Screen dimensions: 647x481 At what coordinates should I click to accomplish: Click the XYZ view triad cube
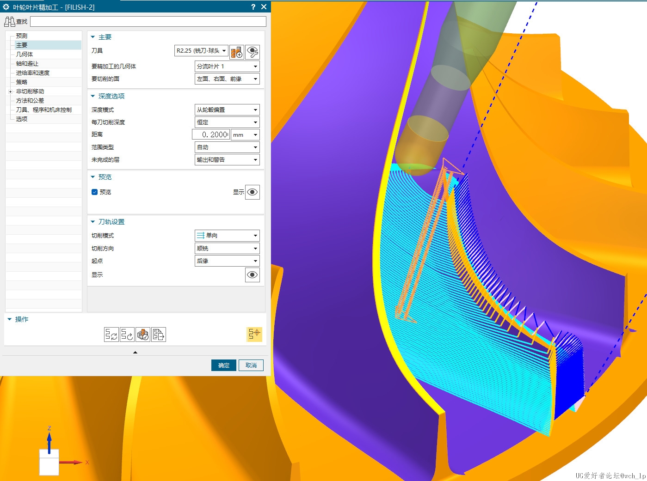(49, 462)
